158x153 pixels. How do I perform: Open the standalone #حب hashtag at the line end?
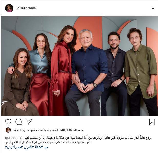[x=46, y=147]
